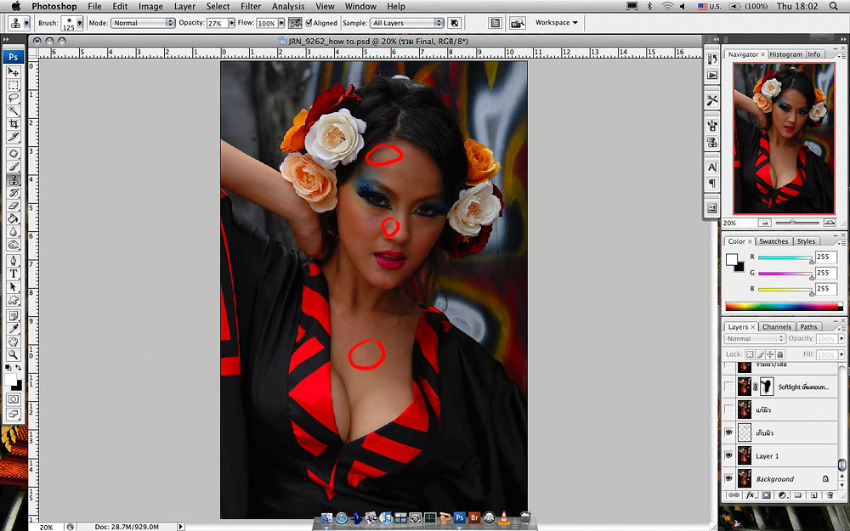Image resolution: width=850 pixels, height=531 pixels.
Task: Open the Opacity slider arrow in options bar
Action: click(x=231, y=23)
